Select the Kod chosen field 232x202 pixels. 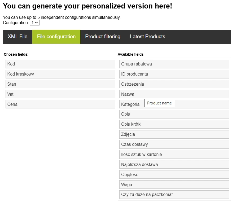coord(60,64)
